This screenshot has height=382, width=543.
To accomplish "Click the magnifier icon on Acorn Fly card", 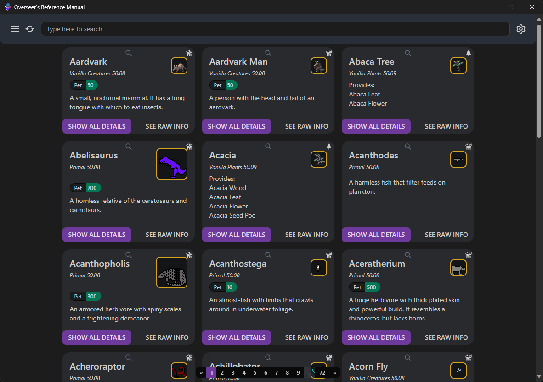I will (408, 357).
